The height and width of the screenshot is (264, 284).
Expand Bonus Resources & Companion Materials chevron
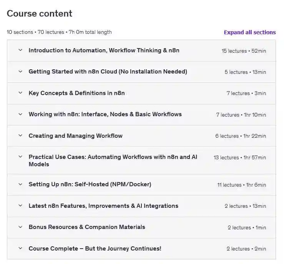(x=20, y=227)
